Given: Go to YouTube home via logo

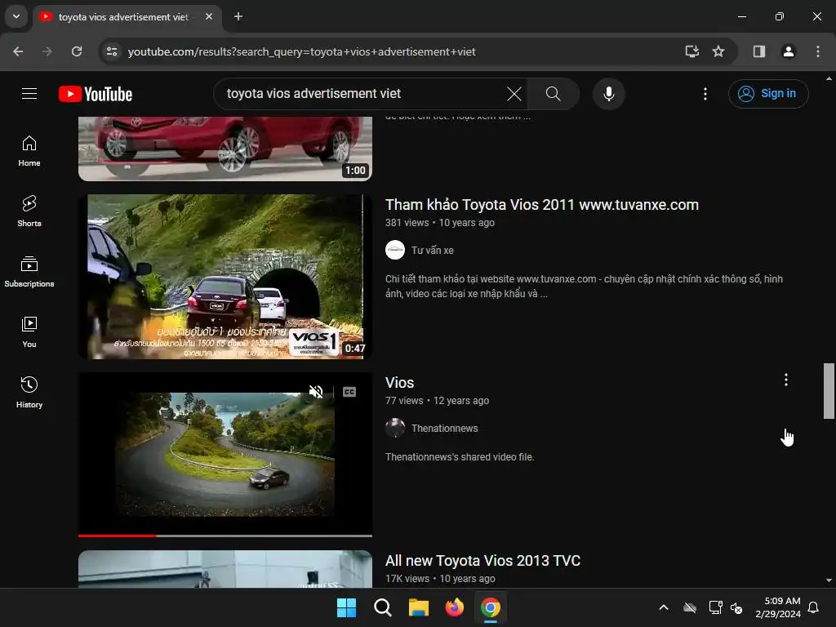Looking at the screenshot, I should point(96,94).
